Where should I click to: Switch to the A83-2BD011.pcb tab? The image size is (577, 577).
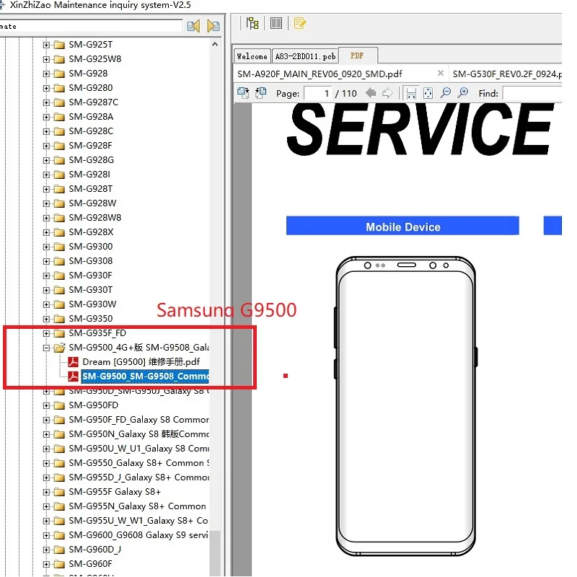pos(305,56)
